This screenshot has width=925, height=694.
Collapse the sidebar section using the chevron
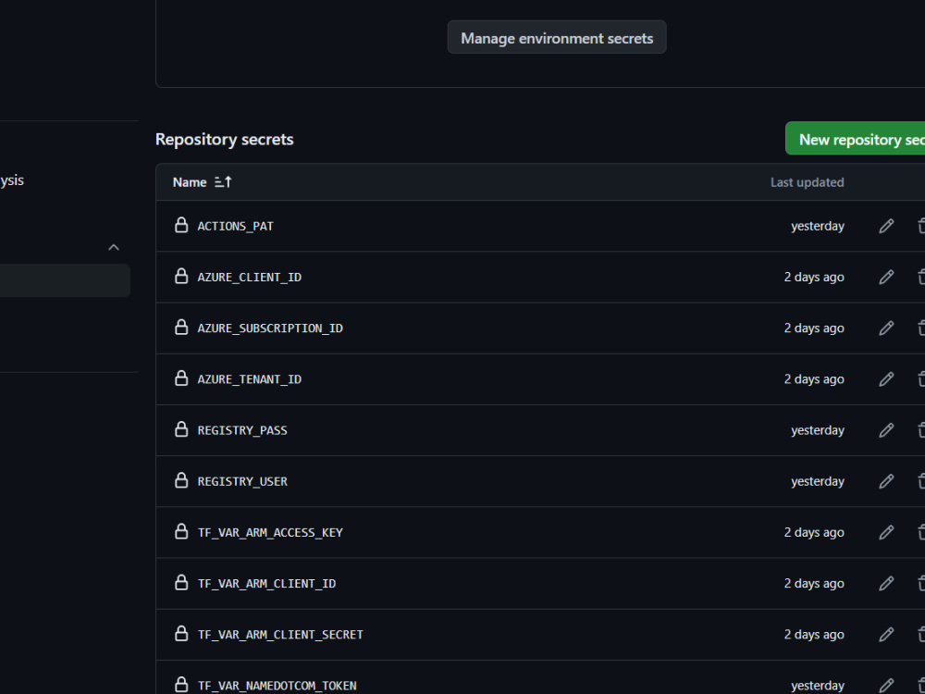114,247
